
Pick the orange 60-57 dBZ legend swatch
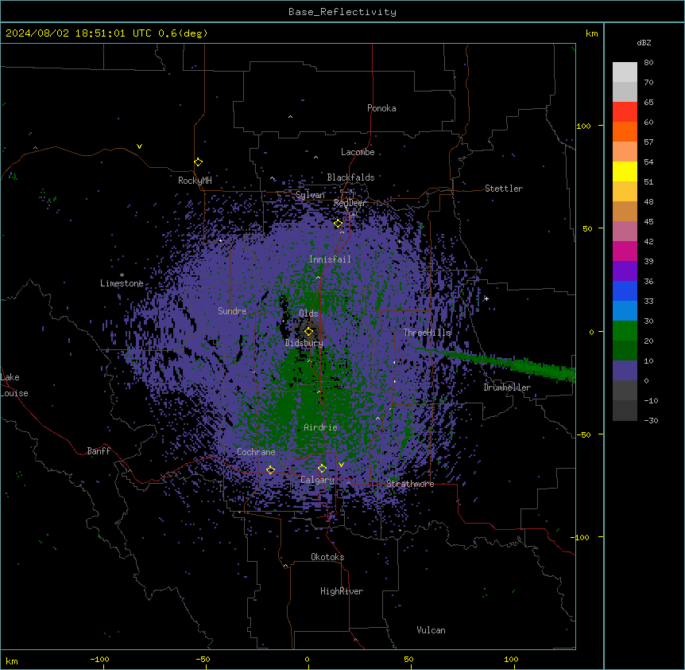tap(625, 131)
